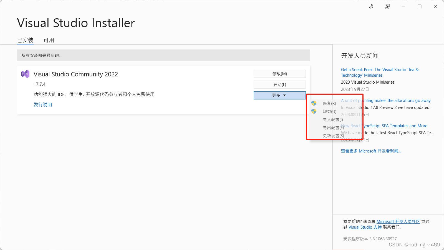Click the 启动(L) button
Viewport: 444px width, 250px height.
click(280, 84)
